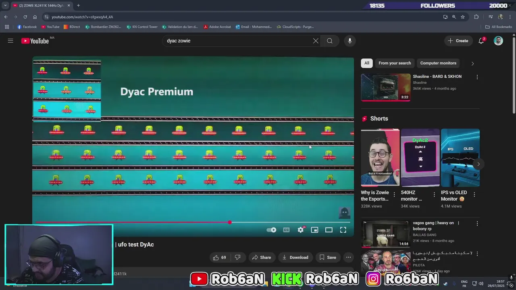
Task: Open the Shaoline - BARD & SKHON thumbnail
Action: (x=386, y=87)
